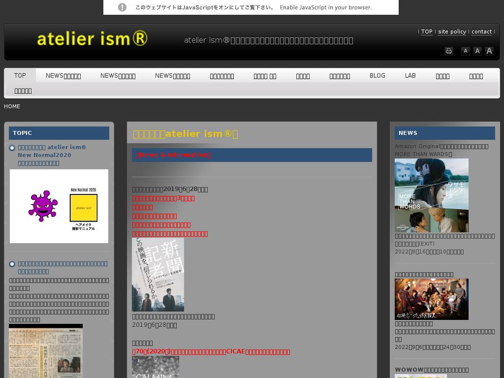
Task: Click the atelier ism logo
Action: (x=92, y=39)
